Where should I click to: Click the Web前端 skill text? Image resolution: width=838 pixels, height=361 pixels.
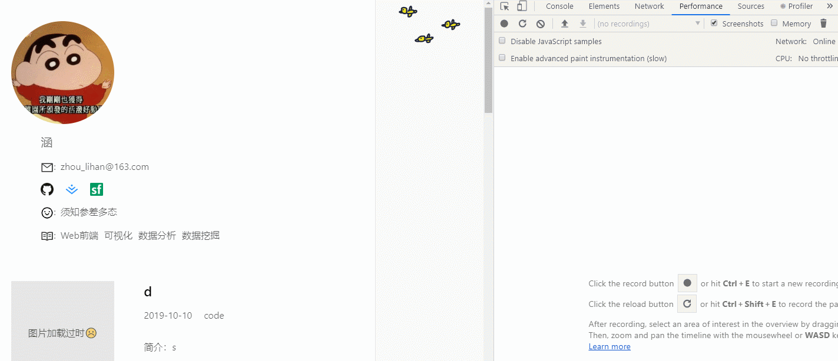80,236
